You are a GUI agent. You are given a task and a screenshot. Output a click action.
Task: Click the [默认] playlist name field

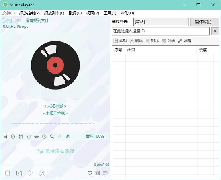tap(161, 22)
